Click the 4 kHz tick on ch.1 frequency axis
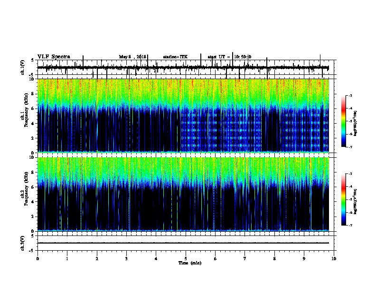 coord(33,124)
